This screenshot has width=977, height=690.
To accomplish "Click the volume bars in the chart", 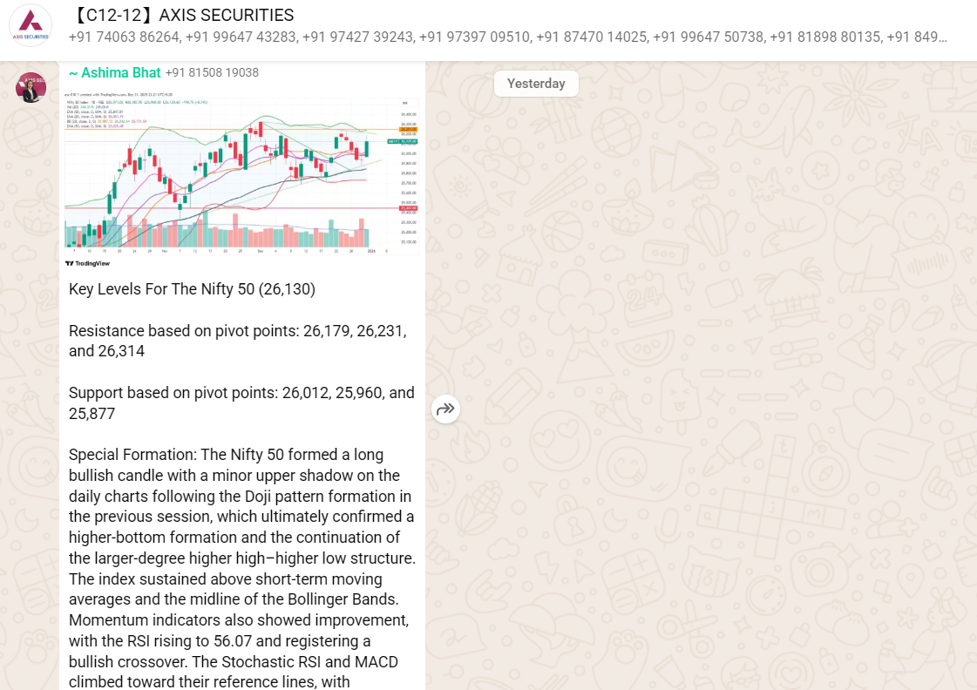I will click(218, 235).
